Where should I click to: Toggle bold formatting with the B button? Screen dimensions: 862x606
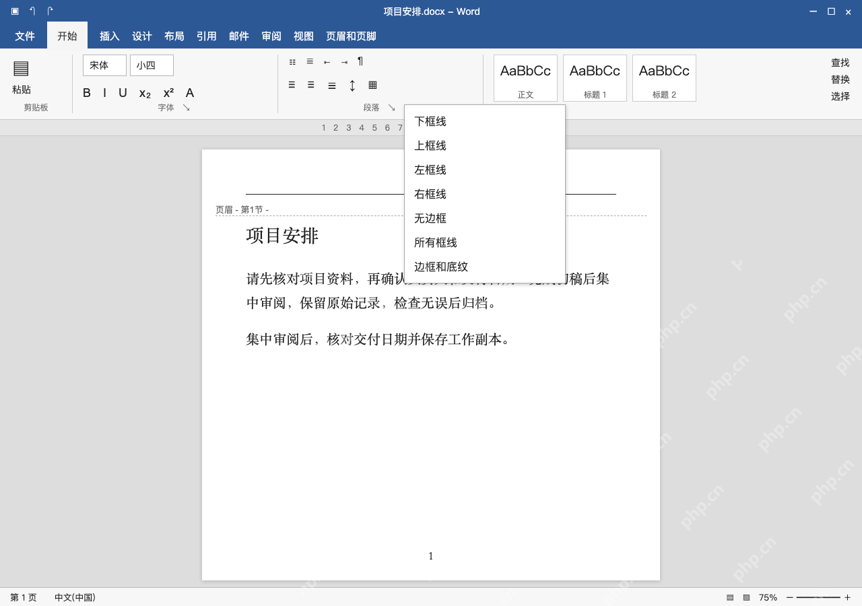pos(87,93)
